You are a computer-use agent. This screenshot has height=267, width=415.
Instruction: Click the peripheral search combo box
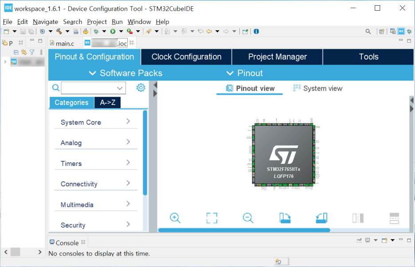[93, 88]
